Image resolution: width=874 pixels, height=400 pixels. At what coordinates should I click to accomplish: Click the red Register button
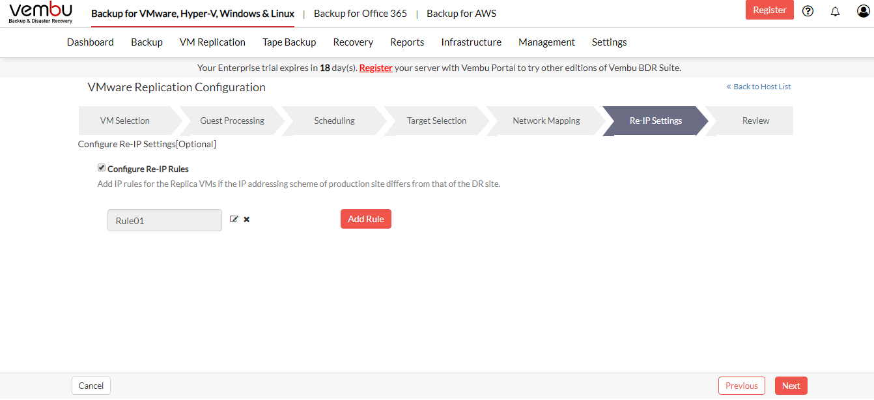[770, 10]
